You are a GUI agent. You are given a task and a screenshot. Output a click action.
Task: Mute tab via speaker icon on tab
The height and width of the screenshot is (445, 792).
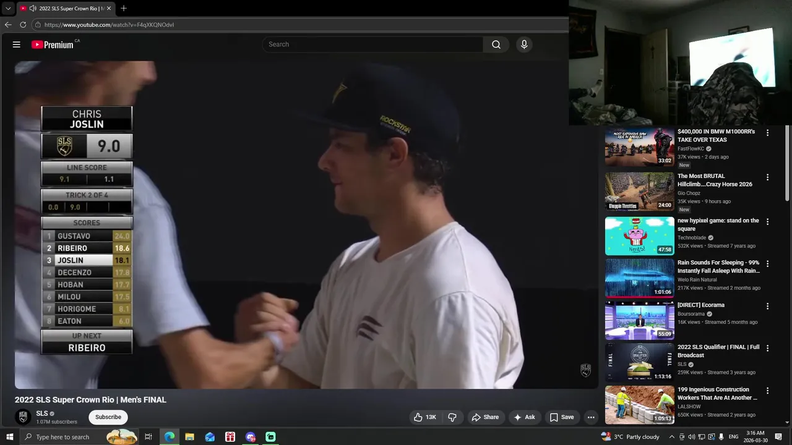point(33,9)
